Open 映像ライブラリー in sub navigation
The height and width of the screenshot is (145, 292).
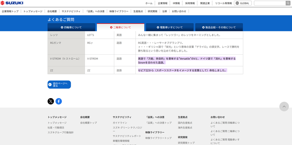point(119,11)
